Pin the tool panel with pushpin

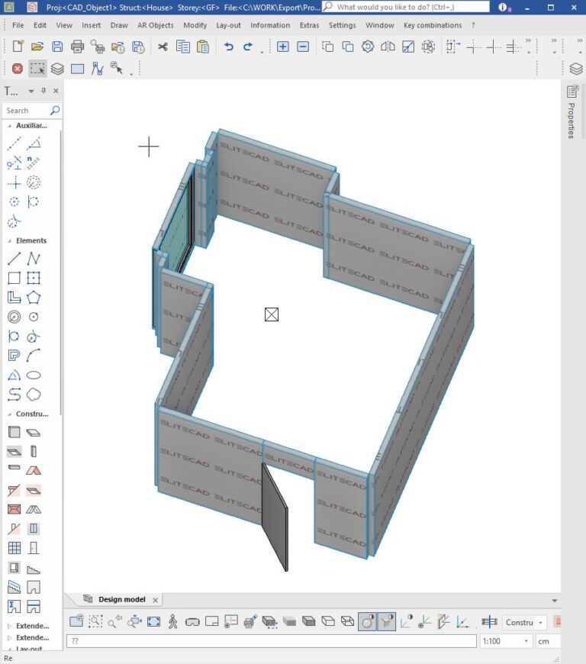click(43, 91)
